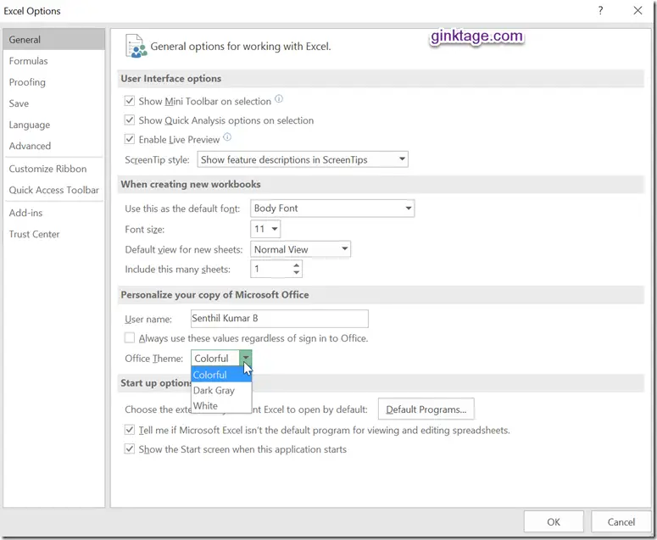The height and width of the screenshot is (540, 657).
Task: Expand the default font Body Font dropdown
Action: point(332,209)
